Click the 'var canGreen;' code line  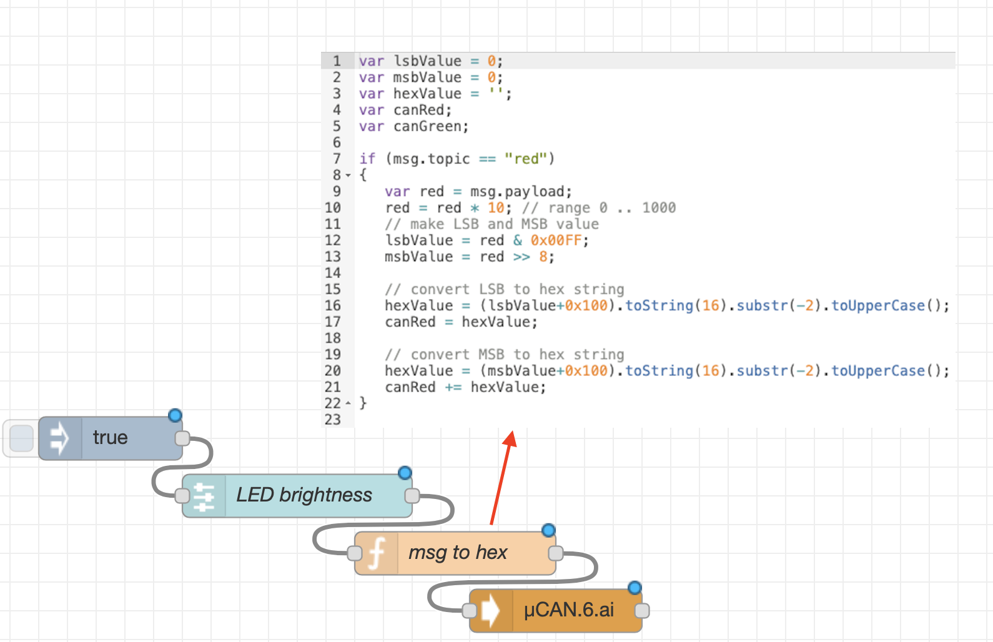(413, 126)
